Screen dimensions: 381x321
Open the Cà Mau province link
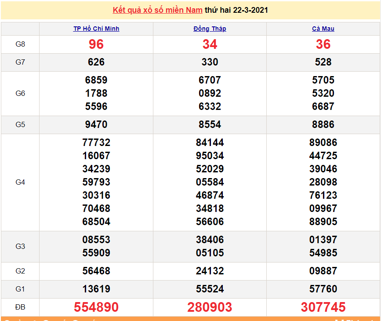point(323,29)
